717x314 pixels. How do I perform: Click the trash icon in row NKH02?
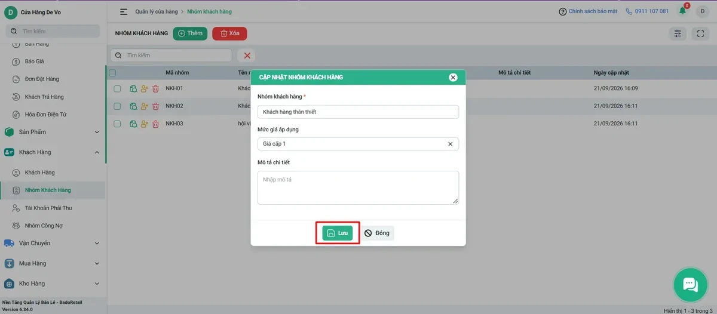[x=155, y=106]
